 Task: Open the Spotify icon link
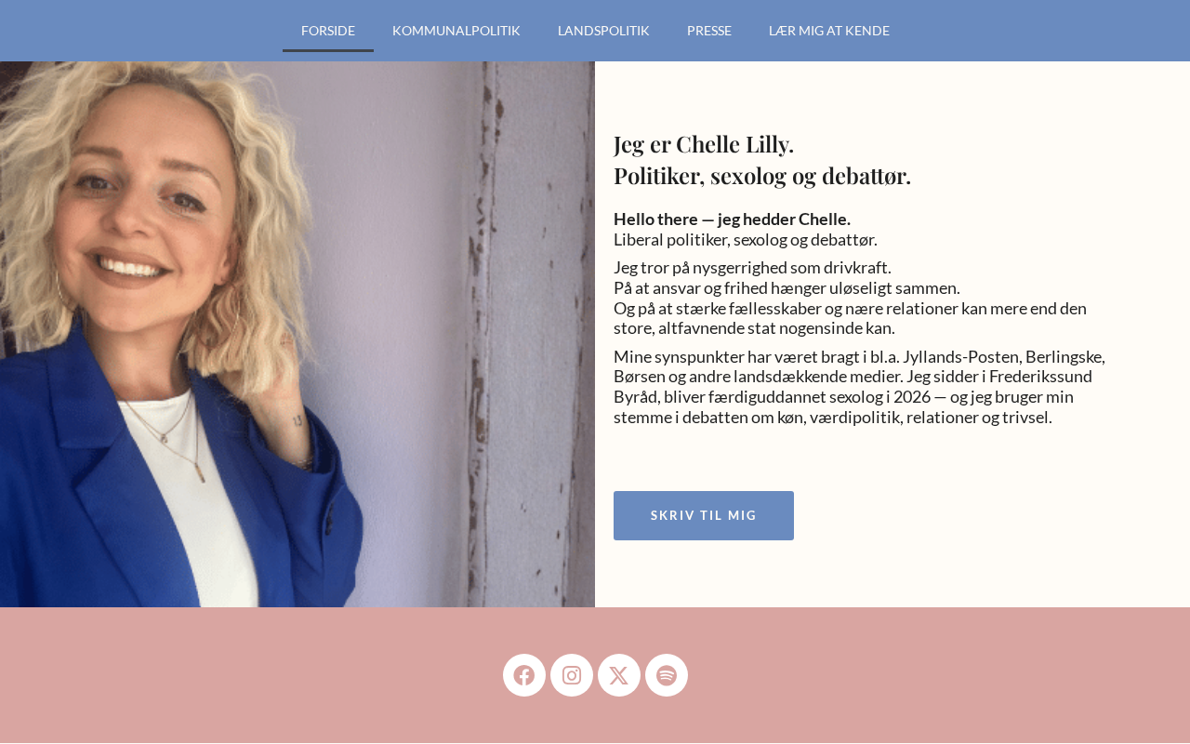tap(667, 675)
